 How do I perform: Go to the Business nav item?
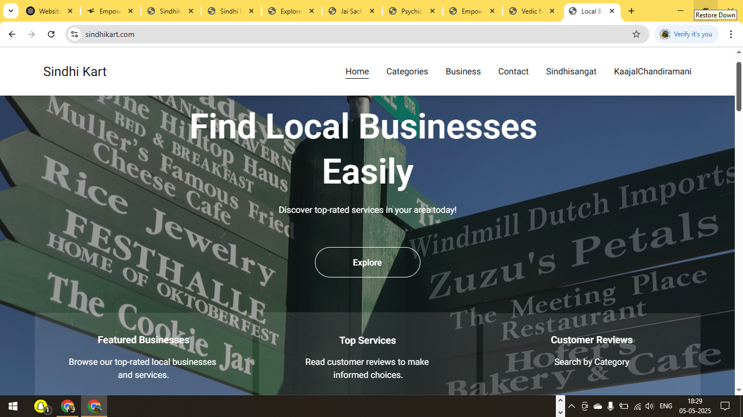click(x=463, y=72)
